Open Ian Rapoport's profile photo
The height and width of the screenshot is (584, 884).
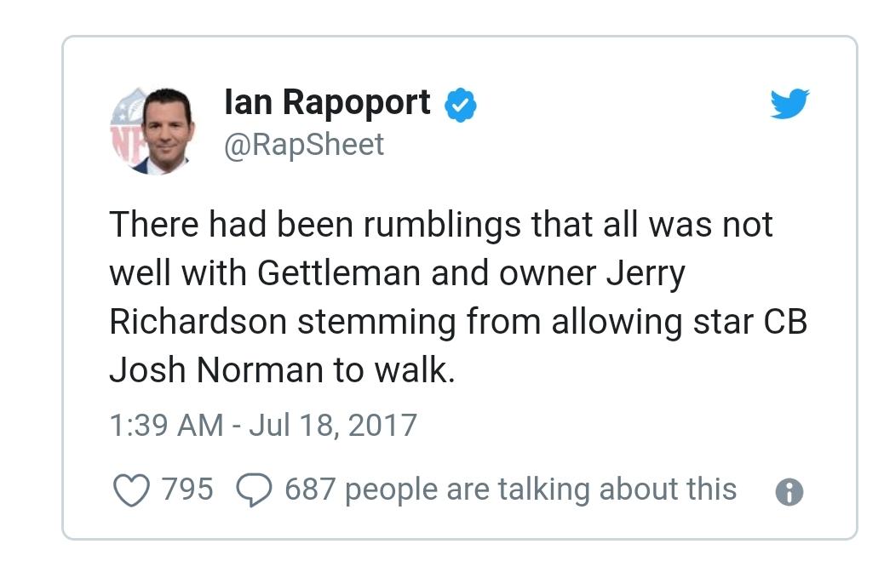pyautogui.click(x=152, y=131)
